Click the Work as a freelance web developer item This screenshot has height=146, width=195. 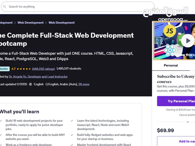29,145
